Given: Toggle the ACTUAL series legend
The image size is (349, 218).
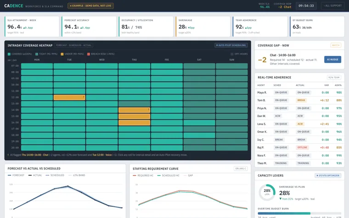Looking at the screenshot, I should coord(35,175).
